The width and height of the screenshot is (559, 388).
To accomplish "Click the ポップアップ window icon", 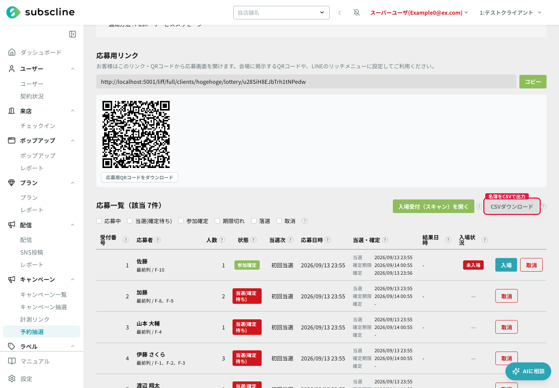I will point(12,140).
